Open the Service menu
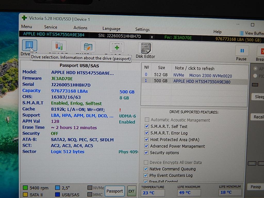The width and height of the screenshot is (264, 198). pyautogui.click(x=51, y=27)
